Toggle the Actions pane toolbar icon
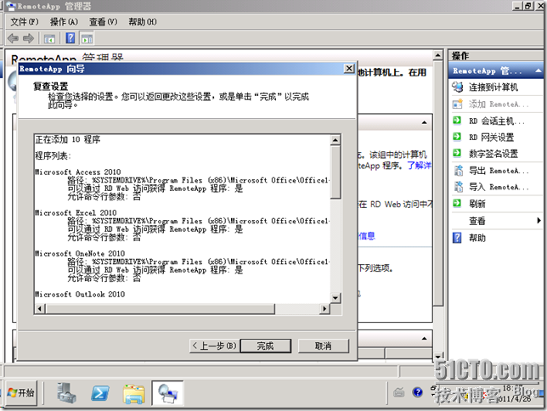The image size is (547, 411). point(87,38)
